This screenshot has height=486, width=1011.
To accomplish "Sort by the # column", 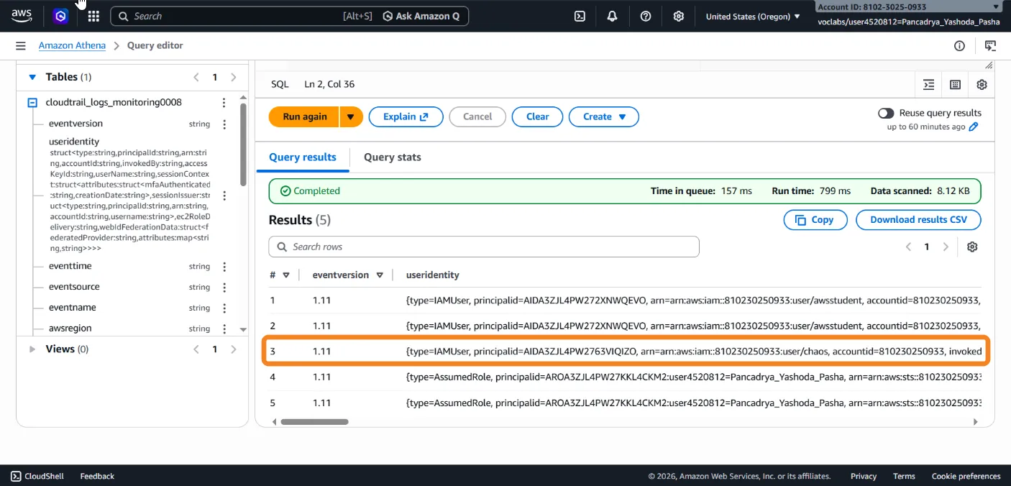I will pos(285,275).
